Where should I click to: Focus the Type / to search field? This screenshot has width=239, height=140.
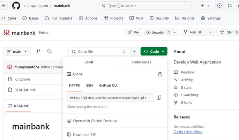click(145, 6)
